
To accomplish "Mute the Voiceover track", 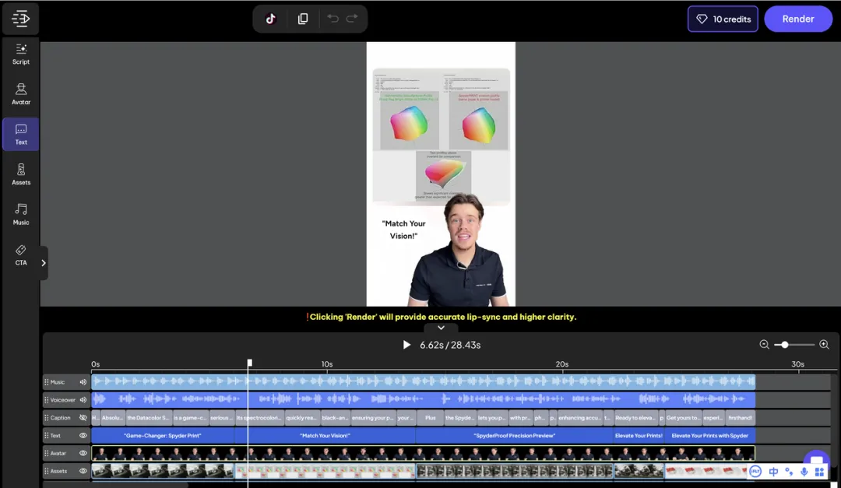I will click(83, 399).
